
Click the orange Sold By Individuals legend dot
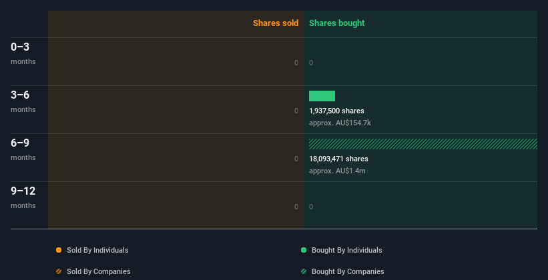[x=59, y=250]
